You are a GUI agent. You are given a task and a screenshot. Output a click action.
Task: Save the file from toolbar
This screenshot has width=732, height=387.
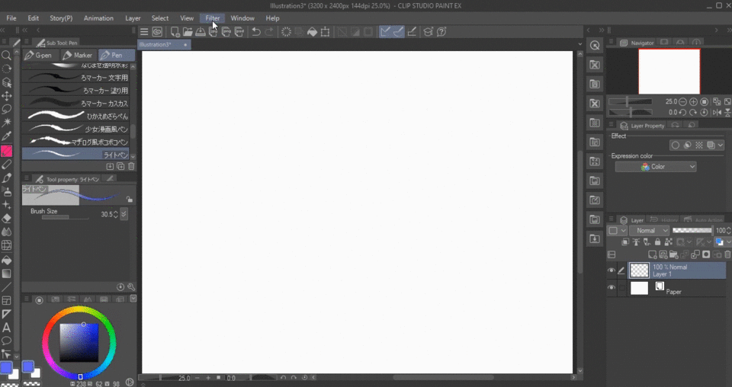[x=201, y=32]
